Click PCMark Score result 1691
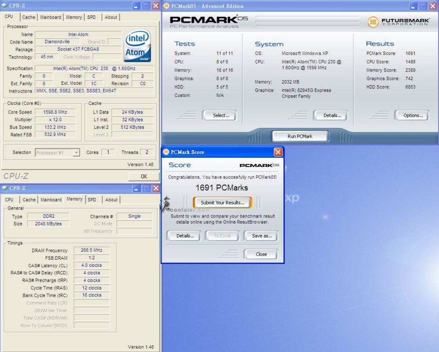This screenshot has width=439, height=352. pyautogui.click(x=410, y=53)
